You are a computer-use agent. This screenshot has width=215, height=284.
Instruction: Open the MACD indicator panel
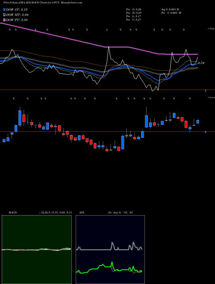(x=37, y=250)
